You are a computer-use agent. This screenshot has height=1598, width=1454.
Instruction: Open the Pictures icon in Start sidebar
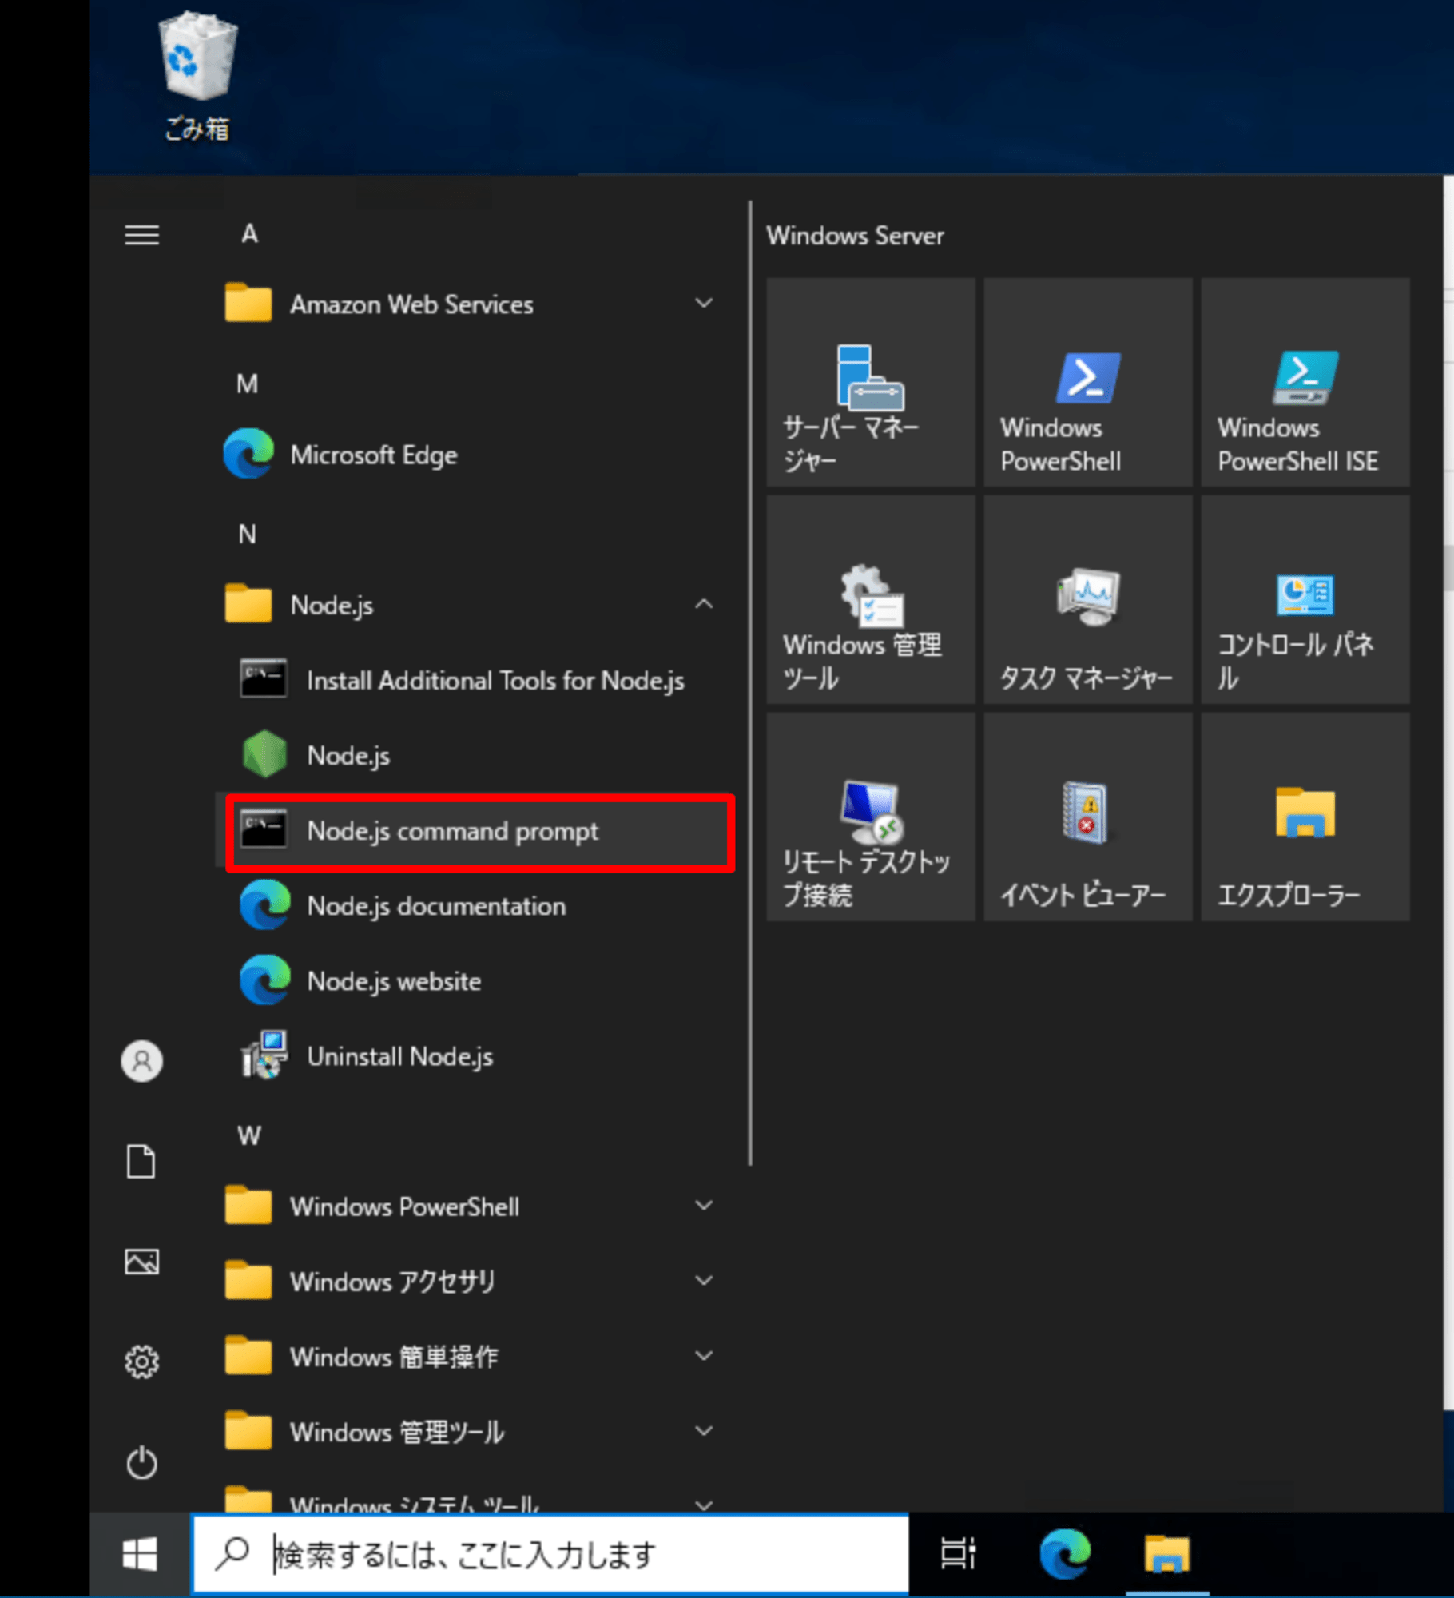click(x=141, y=1262)
